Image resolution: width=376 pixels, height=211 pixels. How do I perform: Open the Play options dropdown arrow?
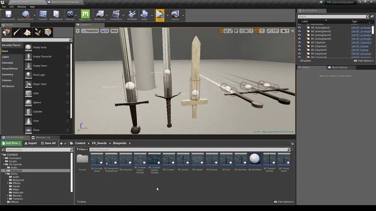pyautogui.click(x=167, y=15)
